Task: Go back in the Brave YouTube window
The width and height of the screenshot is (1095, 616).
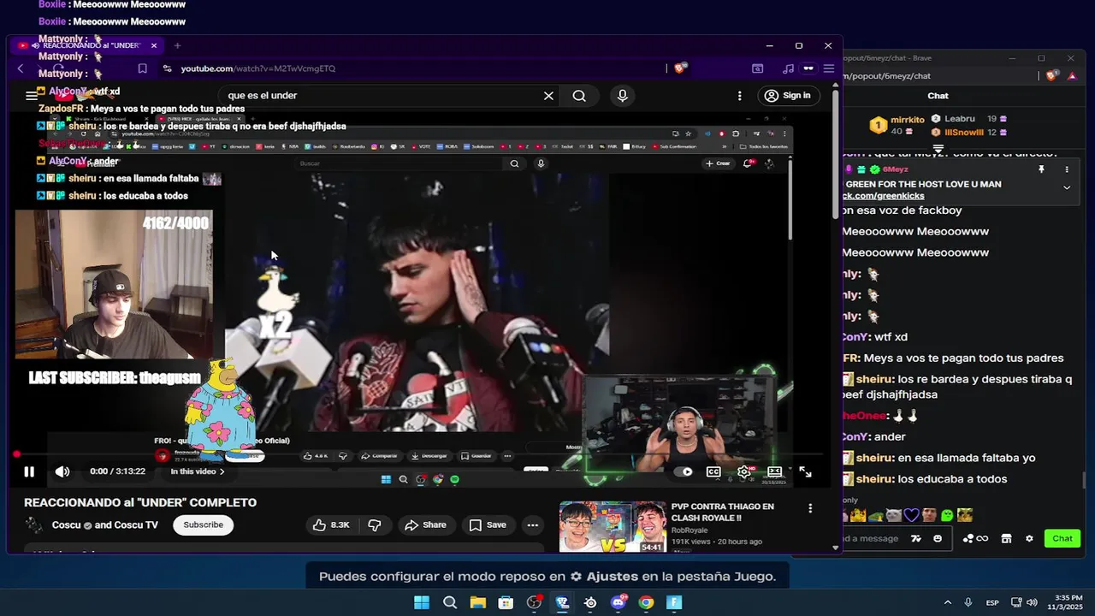Action: click(x=21, y=68)
